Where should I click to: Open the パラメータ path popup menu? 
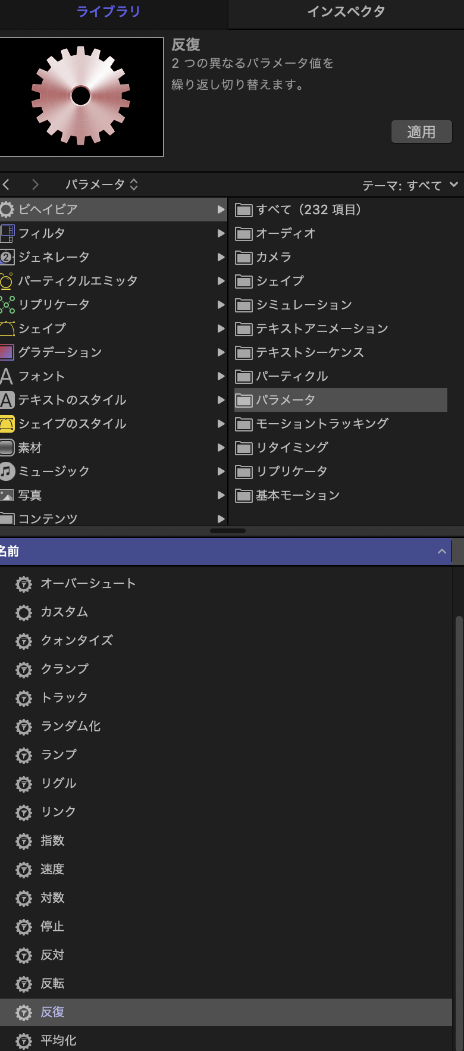(101, 184)
